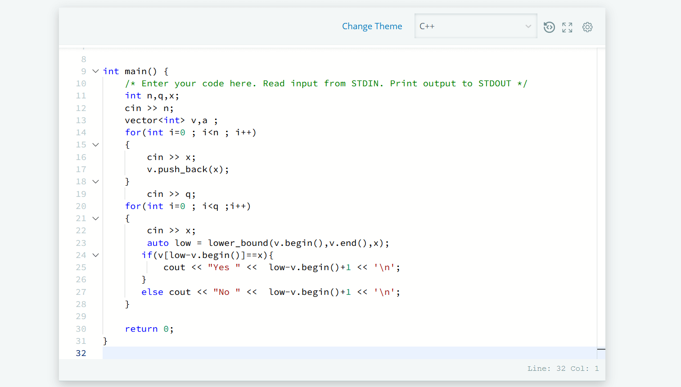
Task: Fold the if block at line 24
Action: [95, 255]
